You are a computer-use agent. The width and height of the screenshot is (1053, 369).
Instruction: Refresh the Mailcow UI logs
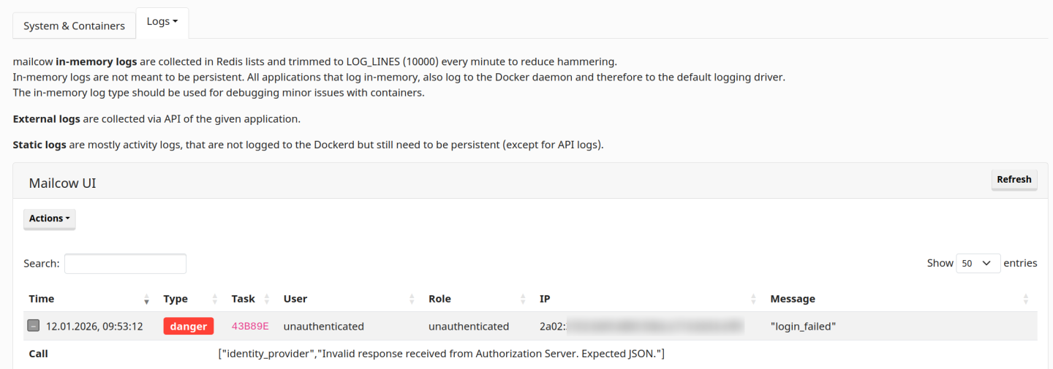1014,180
